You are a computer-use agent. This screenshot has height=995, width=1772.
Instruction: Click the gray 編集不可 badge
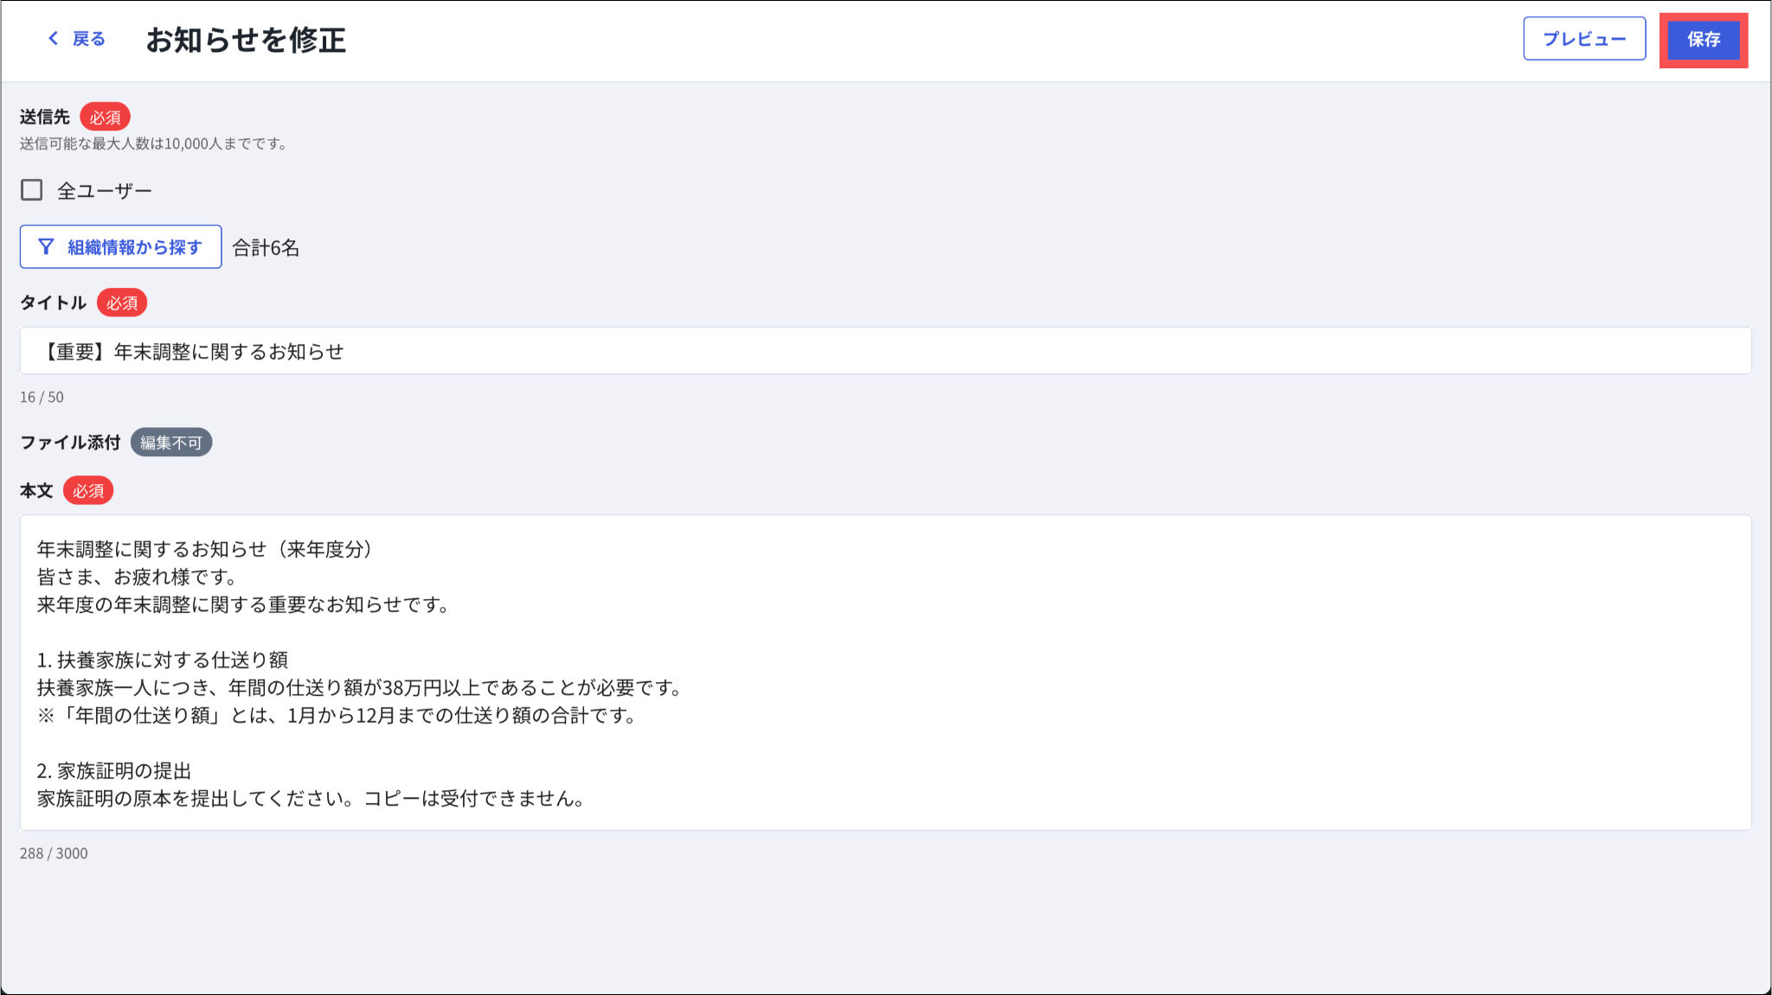coord(171,443)
